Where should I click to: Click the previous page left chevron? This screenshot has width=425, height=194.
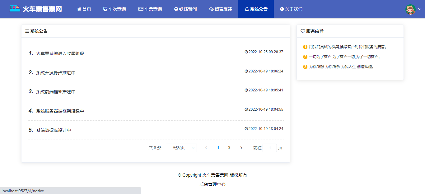206,148
